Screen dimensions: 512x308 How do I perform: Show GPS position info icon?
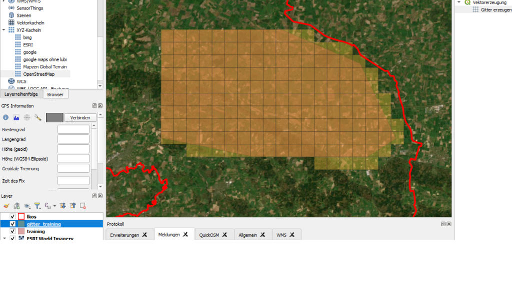point(6,118)
